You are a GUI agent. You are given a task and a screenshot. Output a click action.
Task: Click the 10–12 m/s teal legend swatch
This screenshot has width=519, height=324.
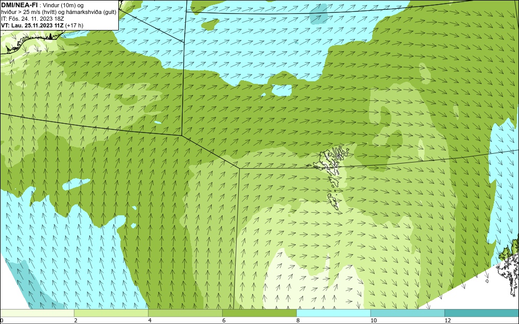408,313
